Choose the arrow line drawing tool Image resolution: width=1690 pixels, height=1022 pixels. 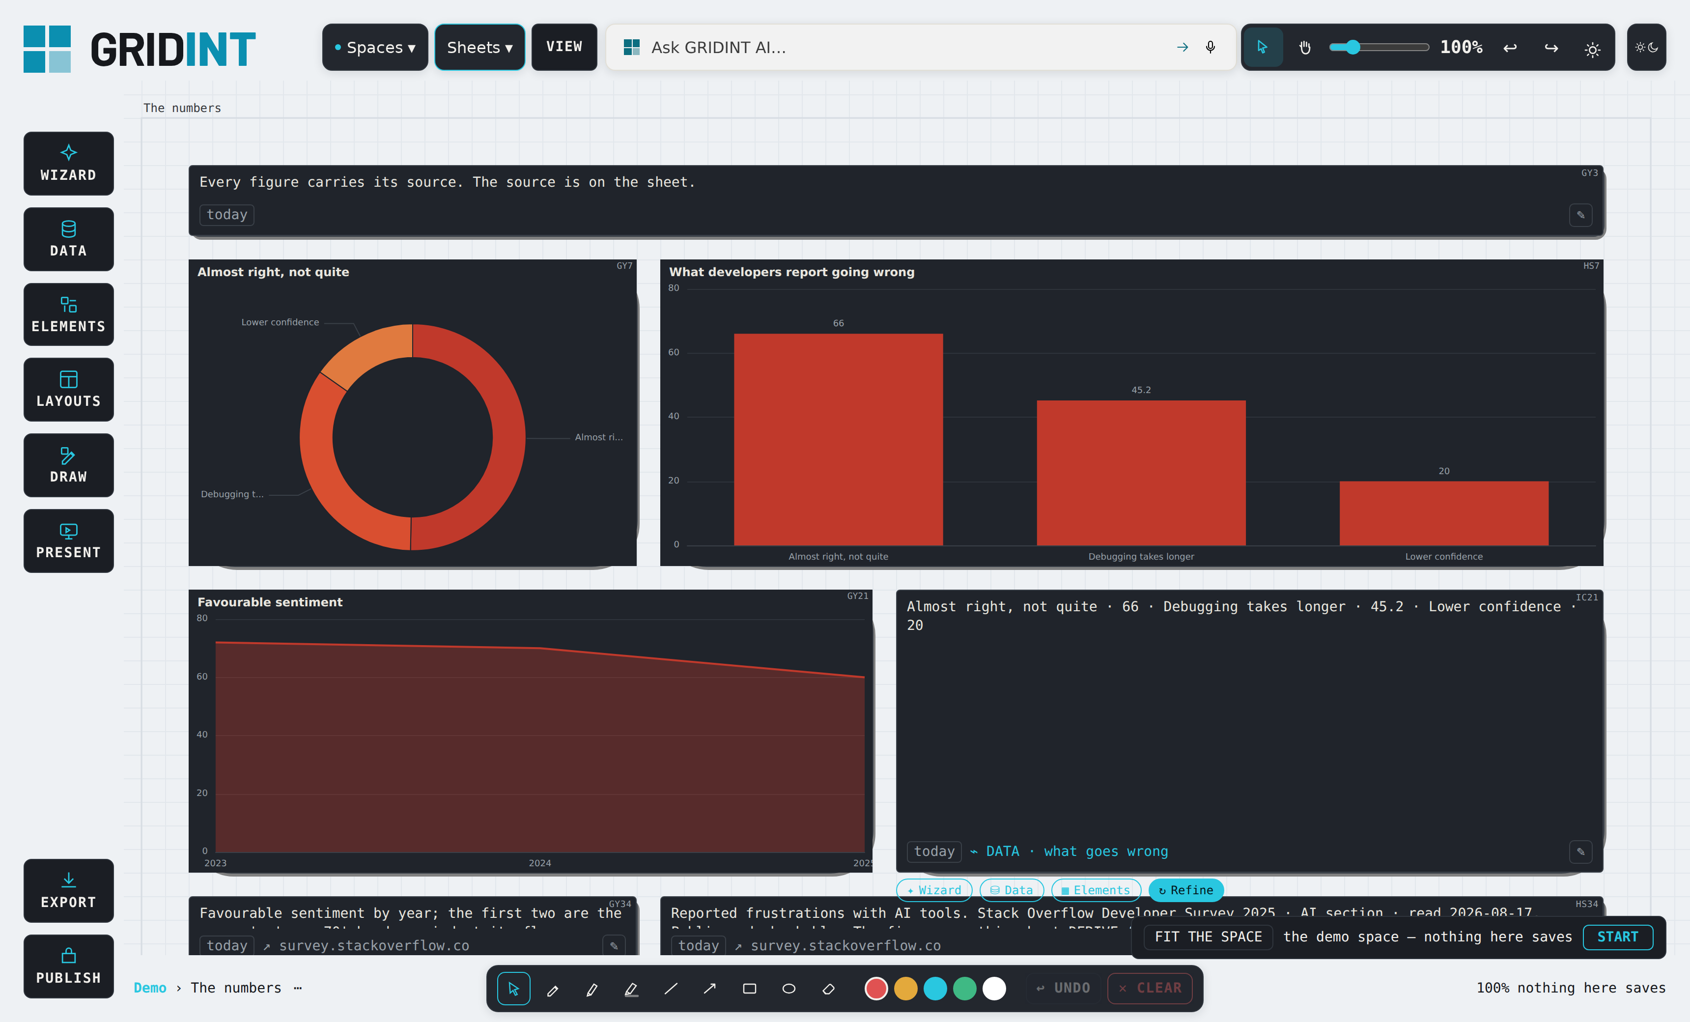[x=710, y=989]
